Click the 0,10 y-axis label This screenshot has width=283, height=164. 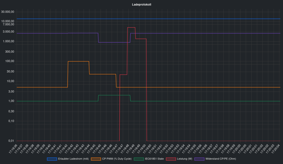point(11,121)
